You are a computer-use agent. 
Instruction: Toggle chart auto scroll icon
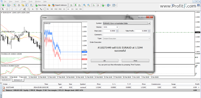(x=94, y=5)
